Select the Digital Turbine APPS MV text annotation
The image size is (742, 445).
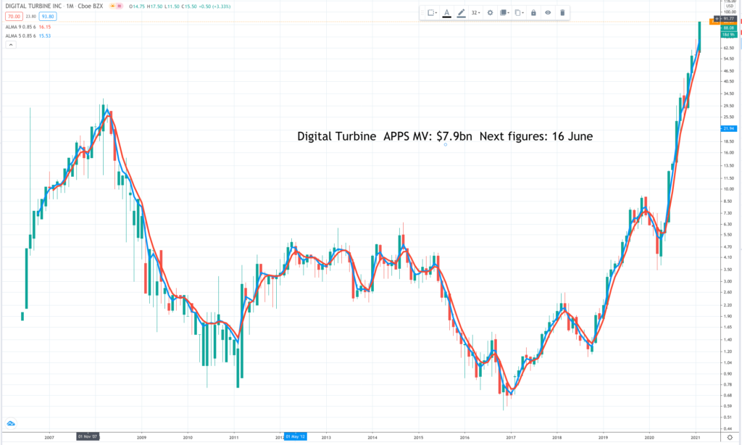tap(445, 136)
